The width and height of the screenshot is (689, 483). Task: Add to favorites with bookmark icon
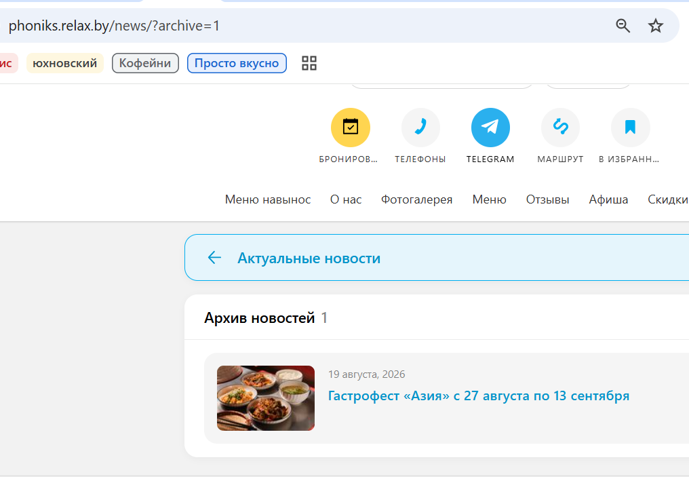[630, 128]
